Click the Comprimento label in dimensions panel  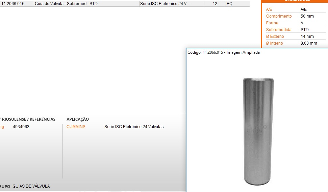point(279,16)
